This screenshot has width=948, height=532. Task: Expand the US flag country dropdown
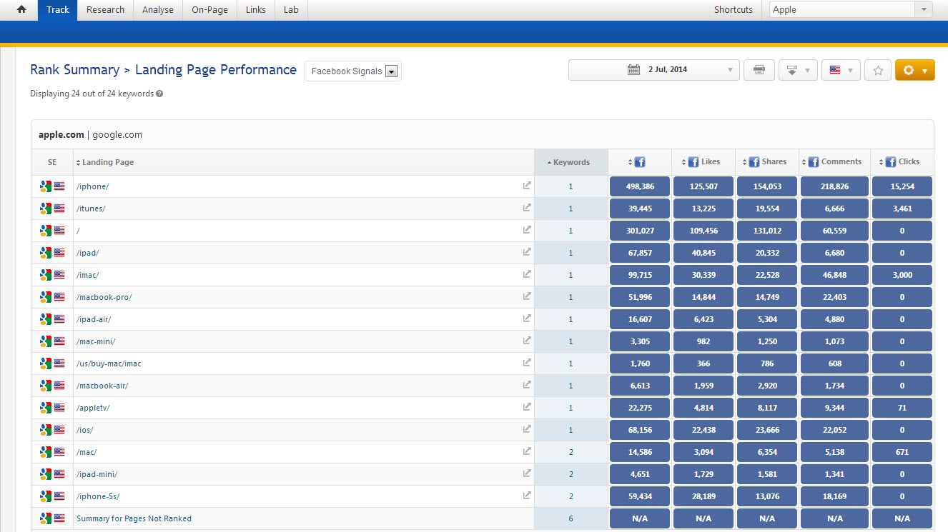(x=840, y=70)
